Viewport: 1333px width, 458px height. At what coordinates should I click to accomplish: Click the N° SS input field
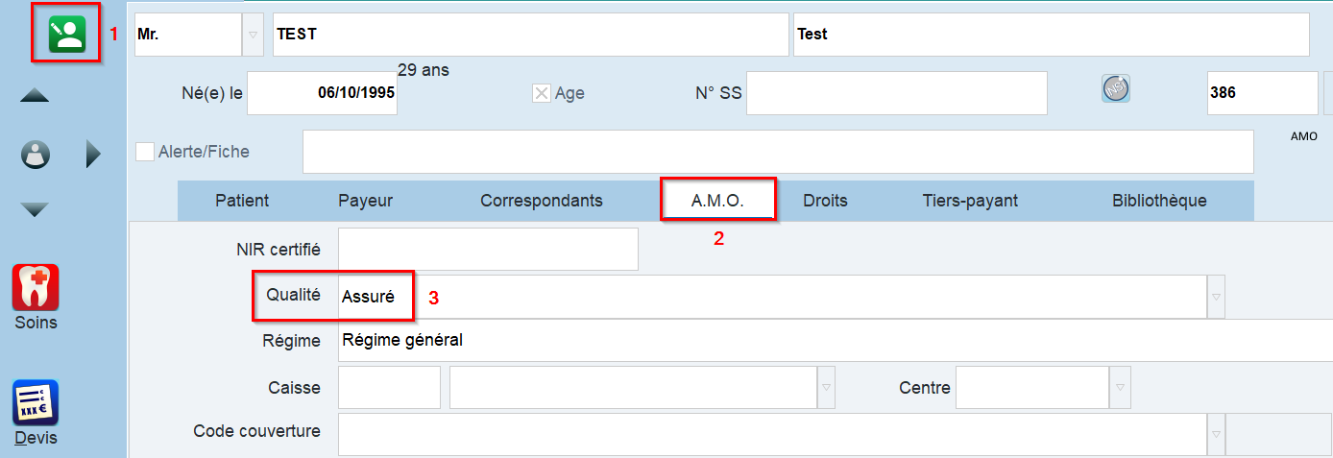897,93
